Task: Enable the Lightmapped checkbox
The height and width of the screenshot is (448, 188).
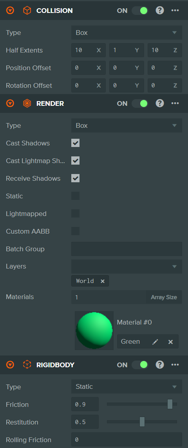Action: tap(76, 214)
